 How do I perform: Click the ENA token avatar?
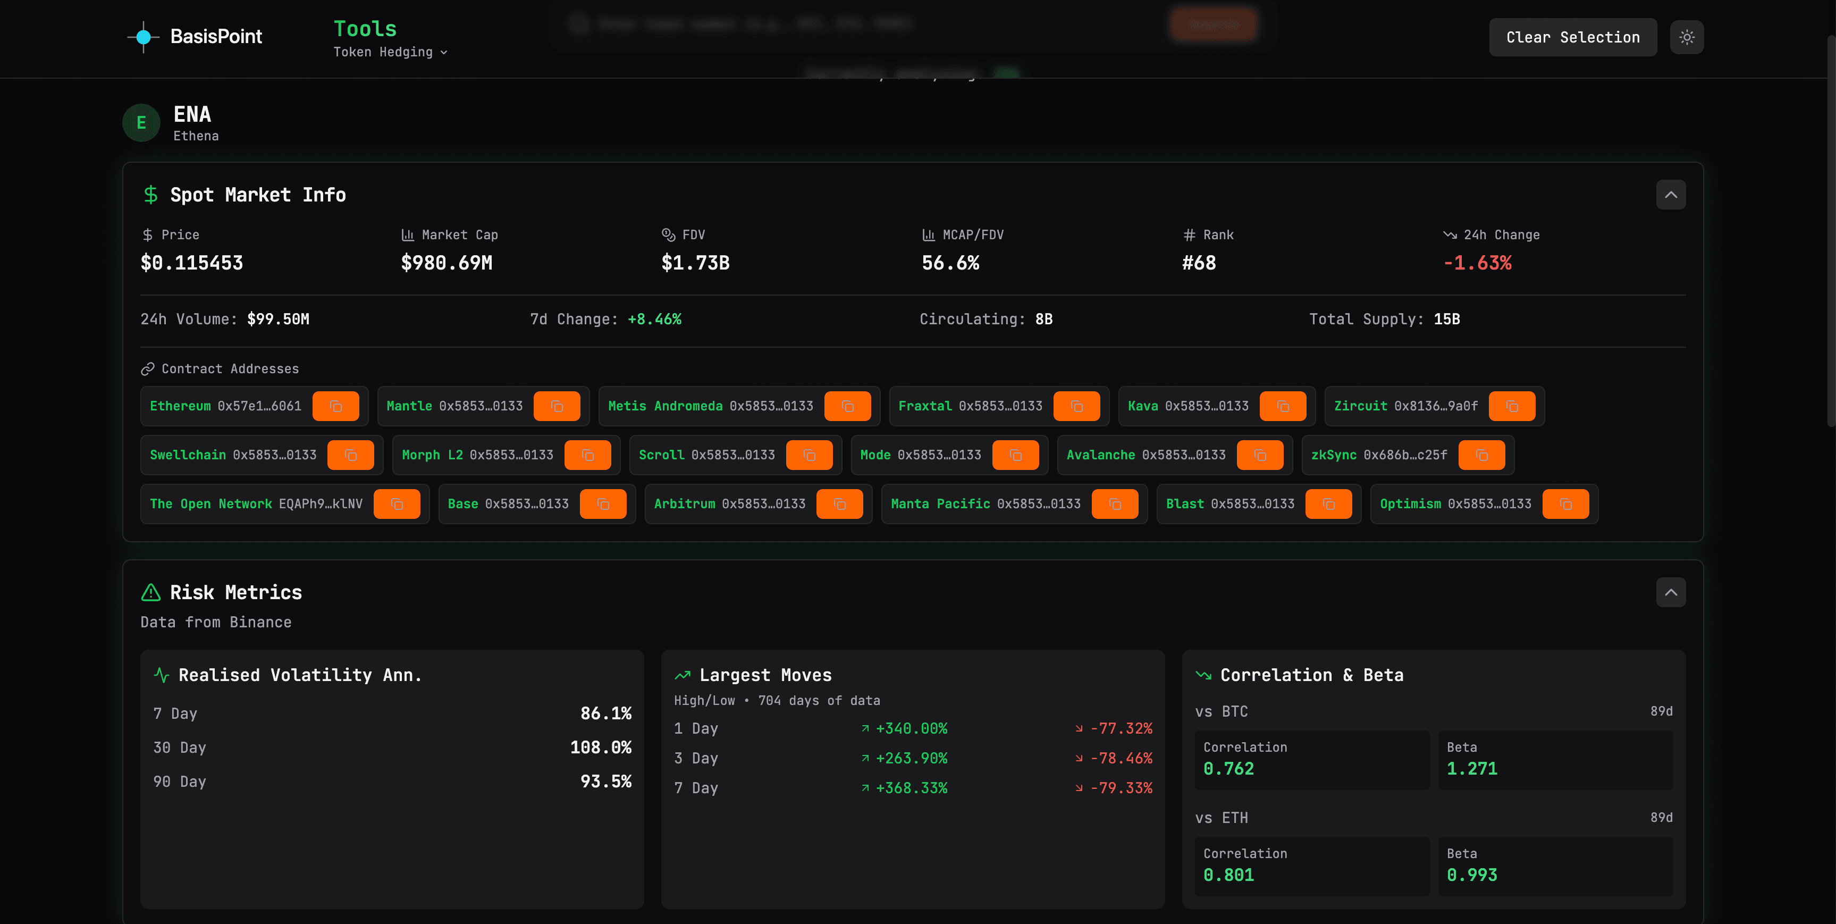pos(140,122)
